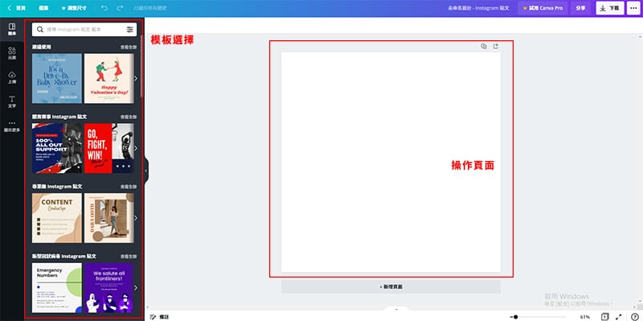Viewport: 643px width, 321px height.
Task: Show more (顯示更多) sidebar options
Action: 12,126
